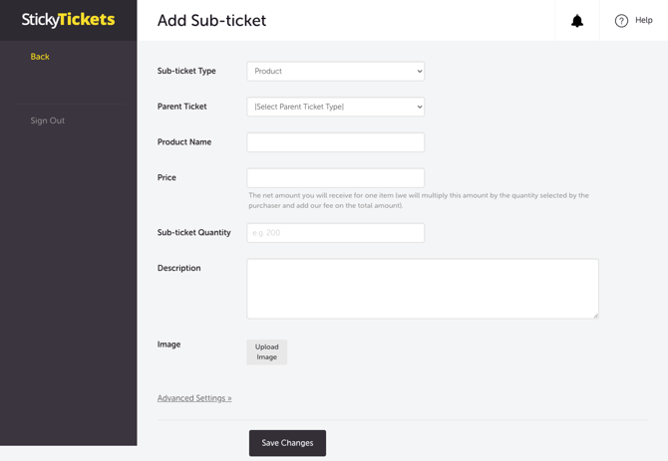Click the Sub-ticket Quantity label
Image resolution: width=668 pixels, height=461 pixels.
point(193,233)
